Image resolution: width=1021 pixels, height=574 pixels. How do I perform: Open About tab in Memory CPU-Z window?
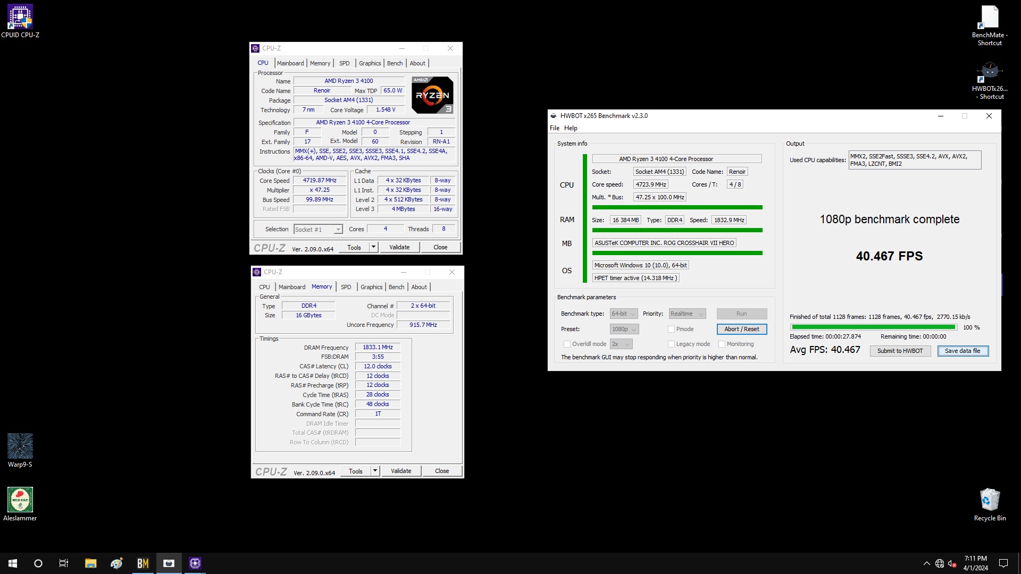coord(419,287)
